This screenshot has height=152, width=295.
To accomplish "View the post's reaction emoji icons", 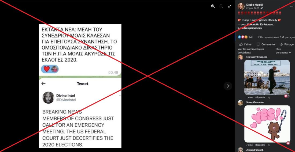I will (243, 37).
